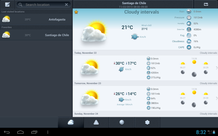The height and width of the screenshot is (136, 218).
Task: Tap Antofagasta's cloudy sun icon
Action: coord(6,19)
